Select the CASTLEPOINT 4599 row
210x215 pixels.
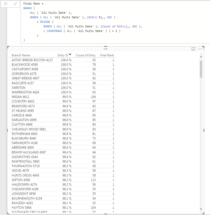pyautogui.click(x=62, y=69)
